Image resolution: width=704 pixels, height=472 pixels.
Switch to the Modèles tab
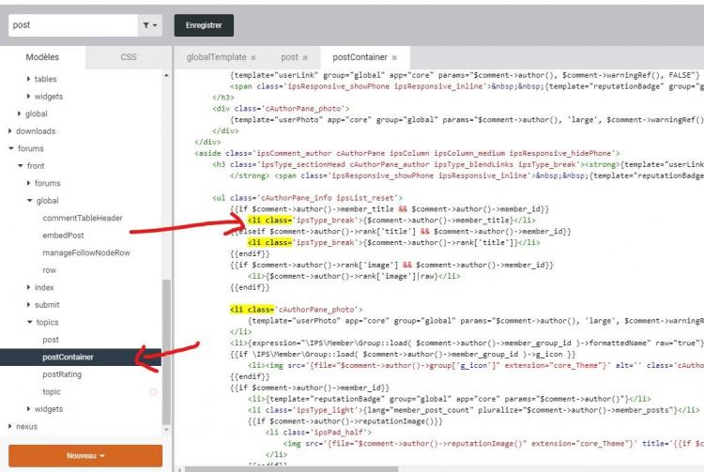point(42,57)
